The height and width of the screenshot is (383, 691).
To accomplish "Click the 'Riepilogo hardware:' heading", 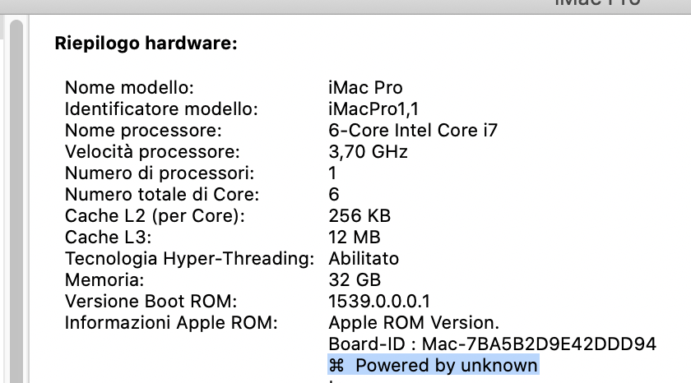I will pos(146,43).
